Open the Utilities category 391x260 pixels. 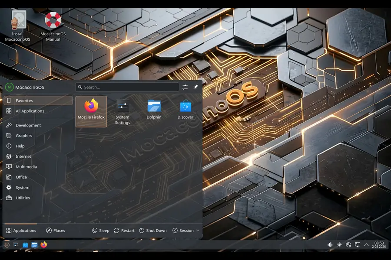38,198
